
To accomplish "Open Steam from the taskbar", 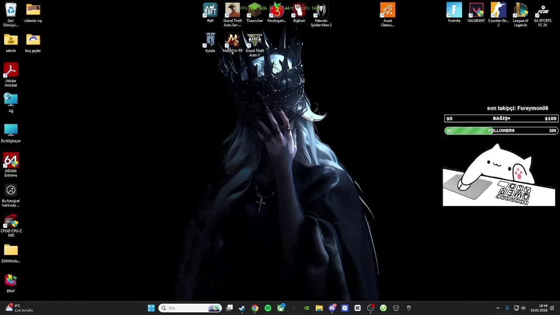I will (242, 308).
